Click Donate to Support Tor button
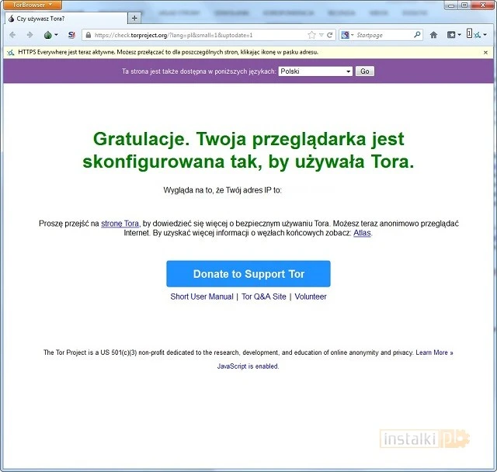 tap(248, 274)
